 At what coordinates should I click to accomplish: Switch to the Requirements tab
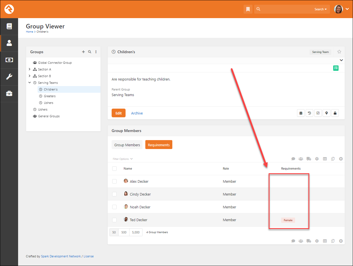[159, 145]
